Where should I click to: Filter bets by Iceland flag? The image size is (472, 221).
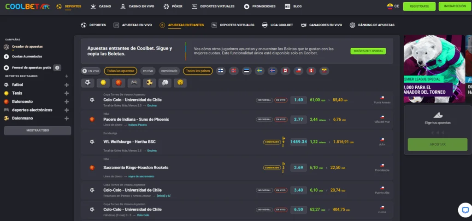coord(272,71)
